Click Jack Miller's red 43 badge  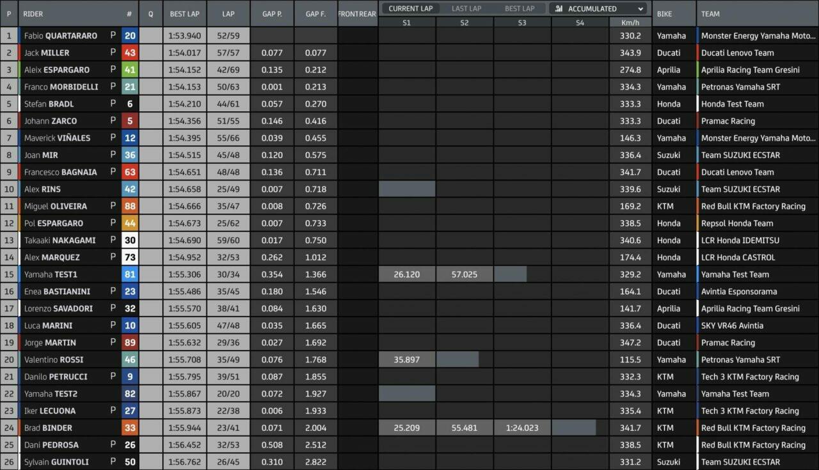(130, 53)
